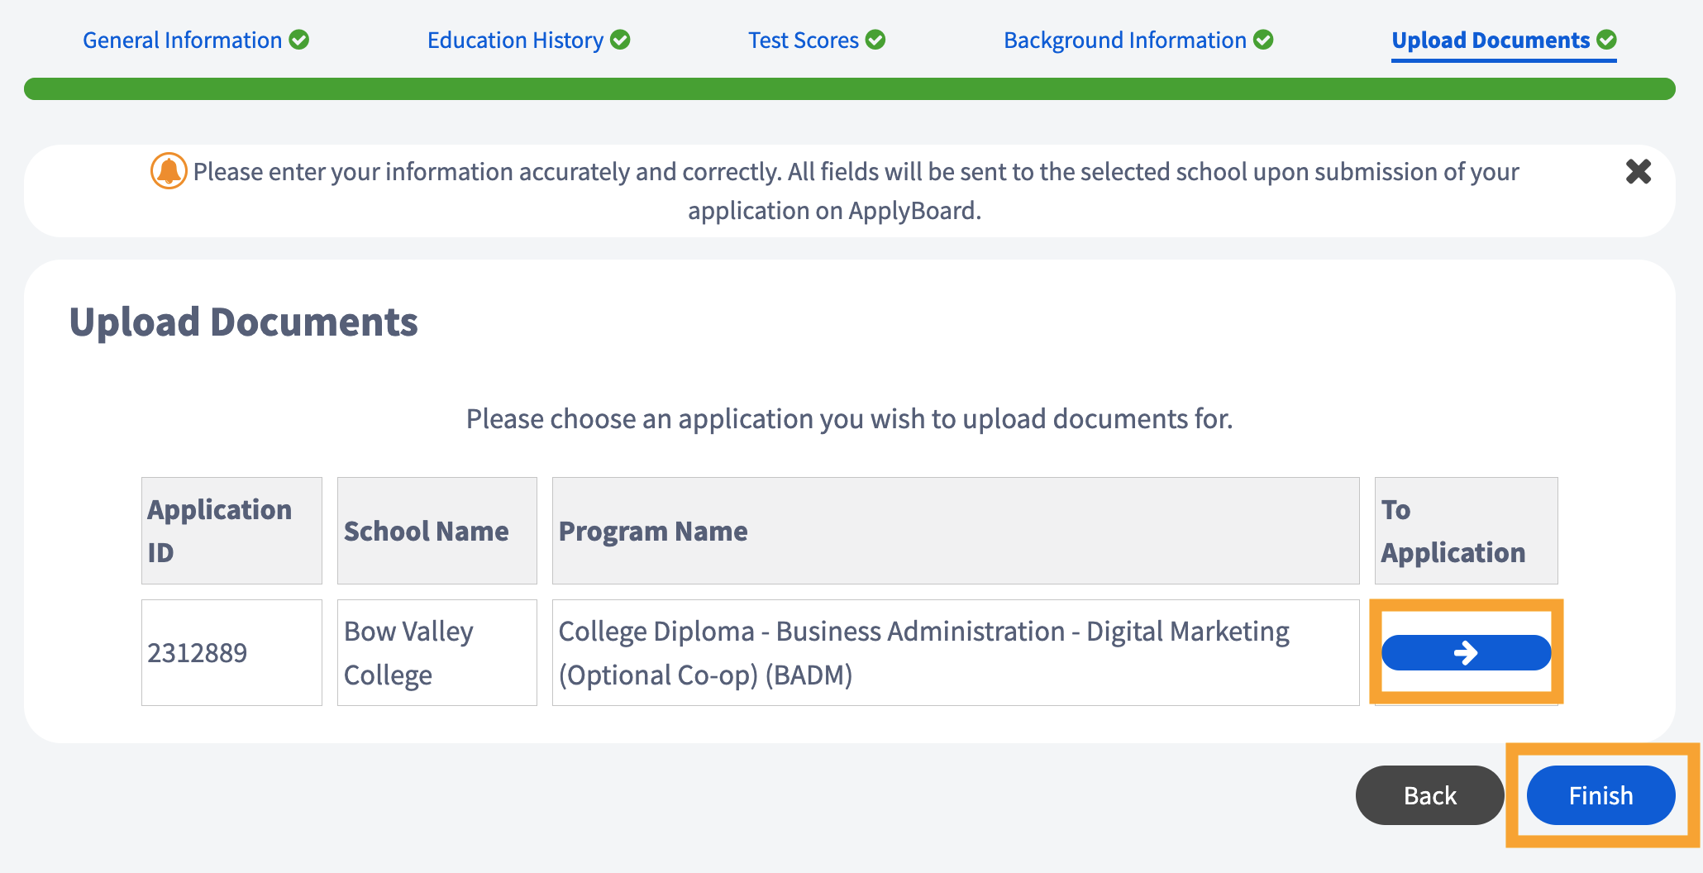Open the General Information tab
The height and width of the screenshot is (873, 1703).
[x=196, y=40]
